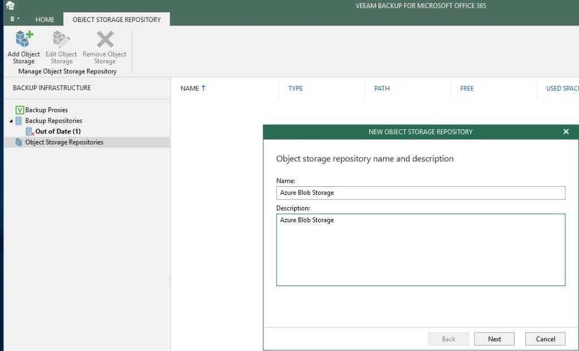Click the Add Object Storage icon

pyautogui.click(x=24, y=40)
